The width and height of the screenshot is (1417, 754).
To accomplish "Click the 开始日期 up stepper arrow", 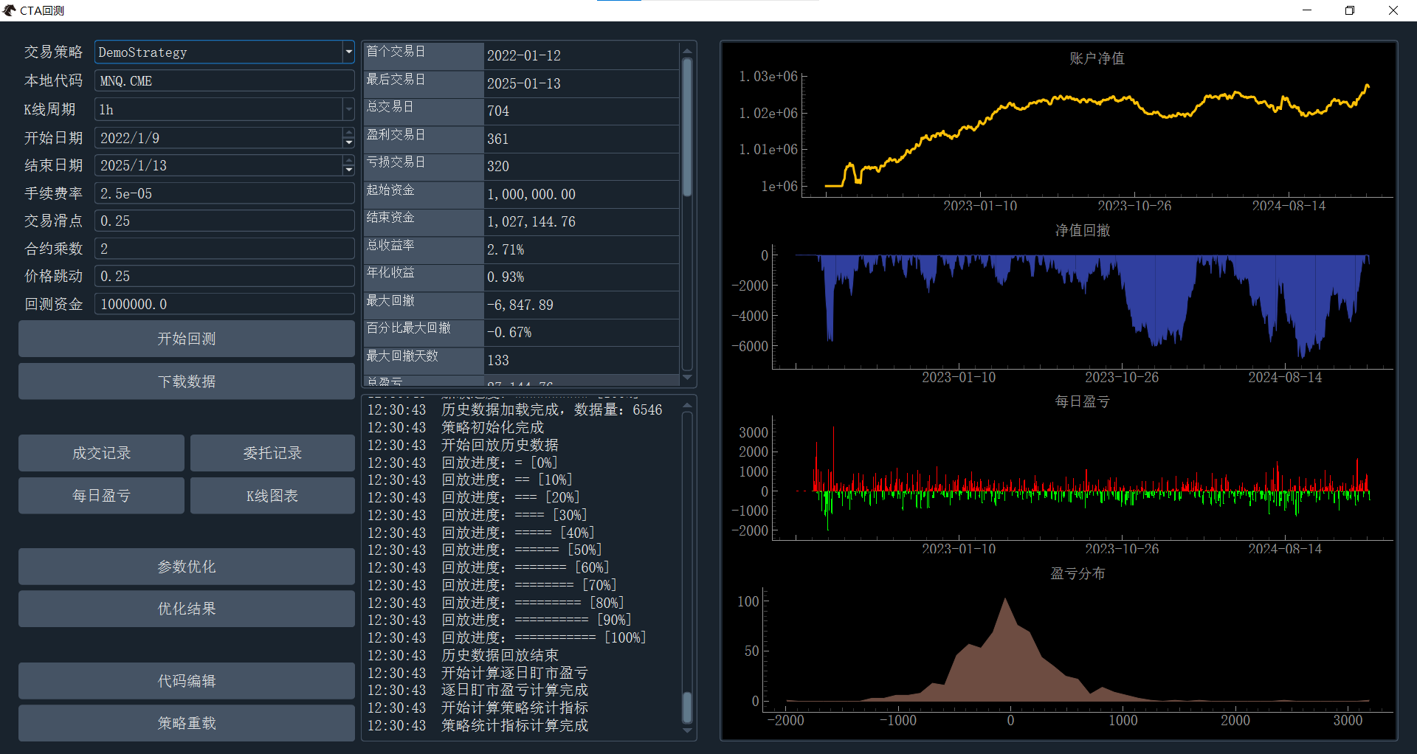I will (348, 133).
